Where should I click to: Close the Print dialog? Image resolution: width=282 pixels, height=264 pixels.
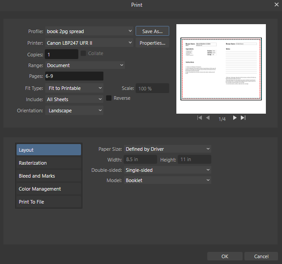277,4
